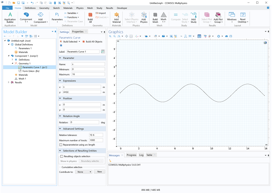Open the Variables dropdown button

(71, 13)
